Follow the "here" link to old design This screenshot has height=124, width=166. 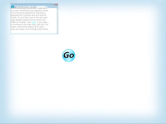click(34, 22)
